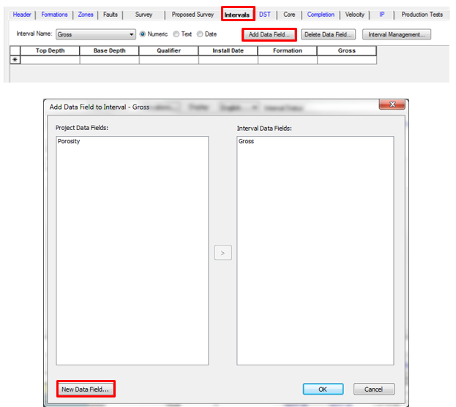Switch to the Faults tab
This screenshot has height=407, width=456.
[x=111, y=15]
